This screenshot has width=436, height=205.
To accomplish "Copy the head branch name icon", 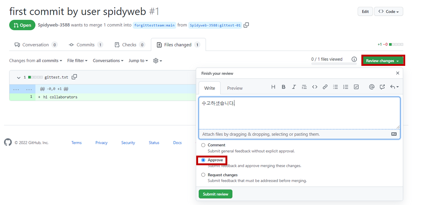I will coord(246,25).
